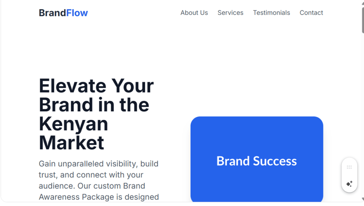Click the scrollbar down arrow
Viewport: 364px width, 206px height.
pyautogui.click(x=363, y=199)
